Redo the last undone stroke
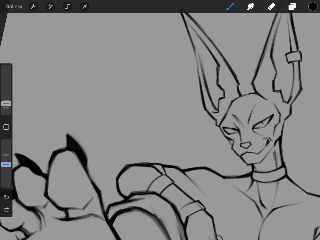The height and width of the screenshot is (240, 320). click(x=6, y=210)
